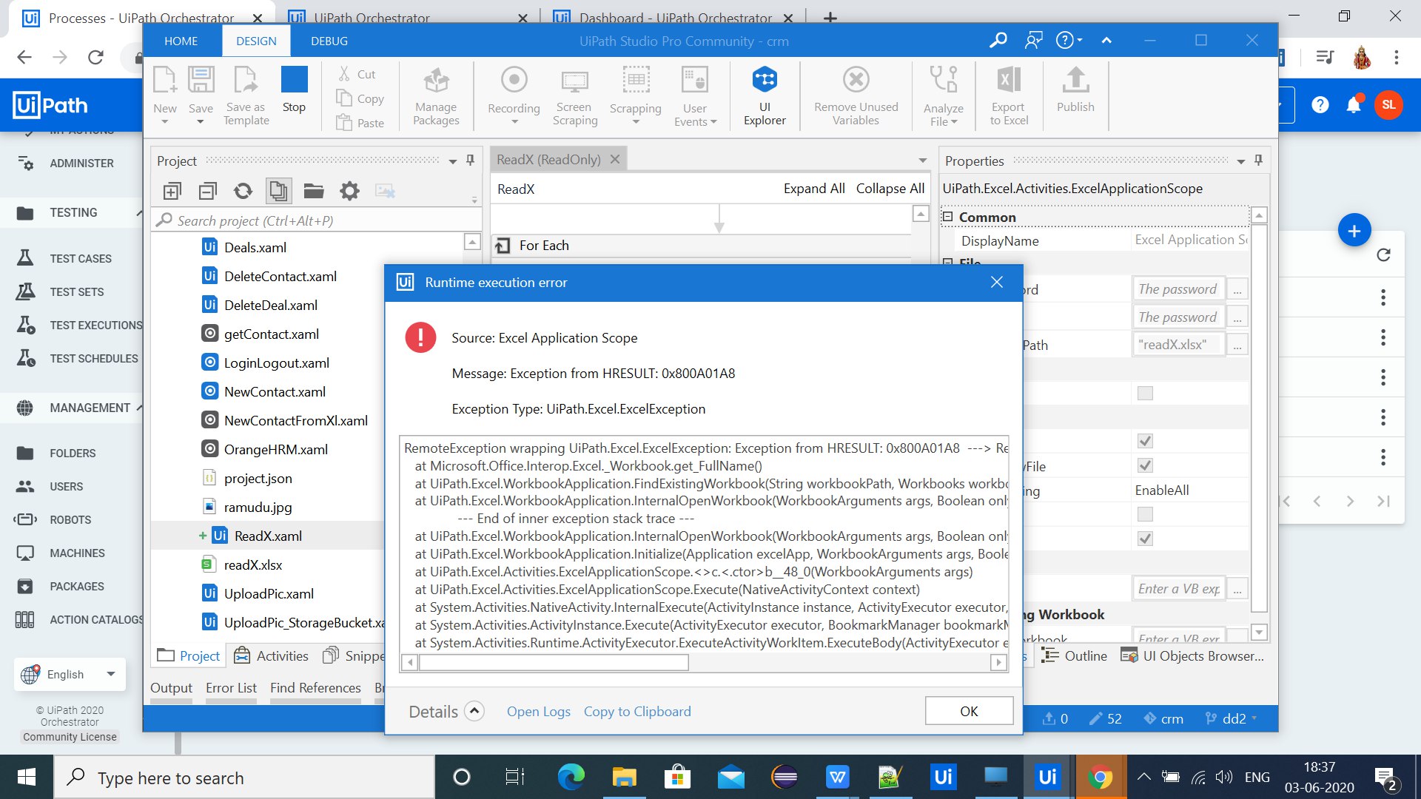Close the Runtime execution error dialog
The width and height of the screenshot is (1421, 799).
pos(997,282)
